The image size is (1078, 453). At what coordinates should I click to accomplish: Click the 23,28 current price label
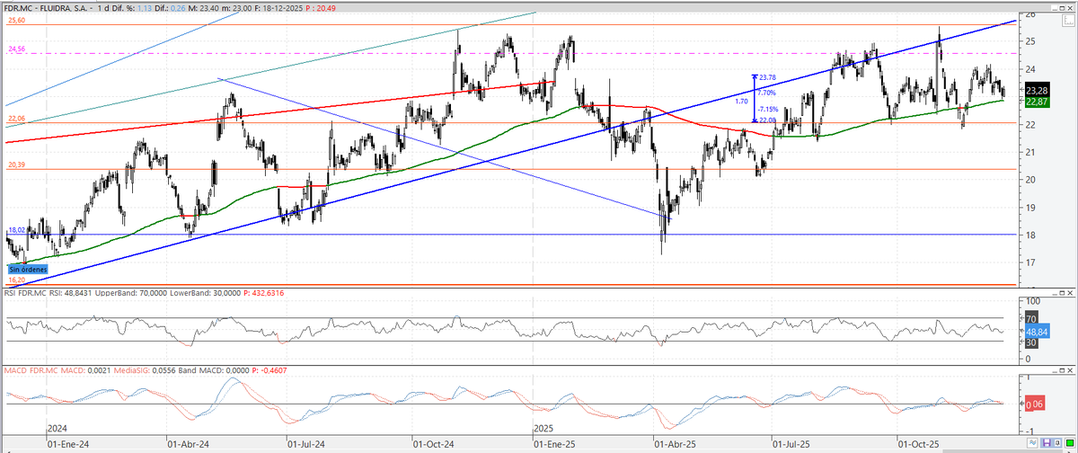[1036, 91]
